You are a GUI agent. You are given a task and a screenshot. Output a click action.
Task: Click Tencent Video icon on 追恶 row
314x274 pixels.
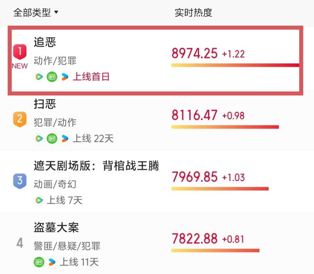[x=65, y=77]
